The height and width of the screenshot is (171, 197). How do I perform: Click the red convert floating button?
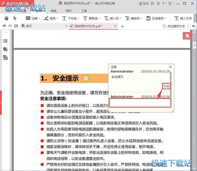pyautogui.click(x=187, y=36)
